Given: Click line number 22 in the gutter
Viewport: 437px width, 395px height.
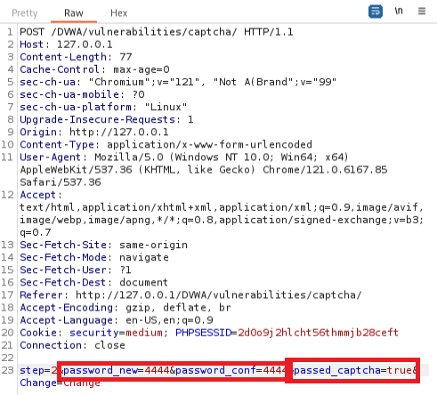Looking at the screenshot, I should (x=7, y=358).
